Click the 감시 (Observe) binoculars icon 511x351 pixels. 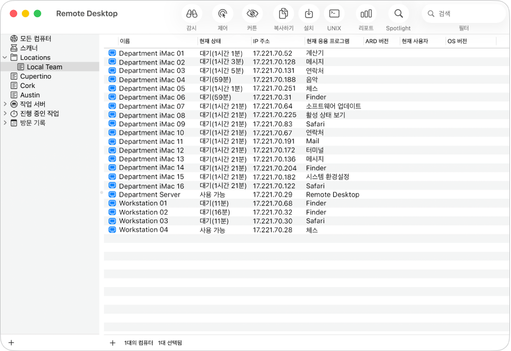point(192,14)
